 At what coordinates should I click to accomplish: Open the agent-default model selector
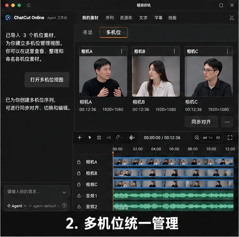(x=44, y=206)
